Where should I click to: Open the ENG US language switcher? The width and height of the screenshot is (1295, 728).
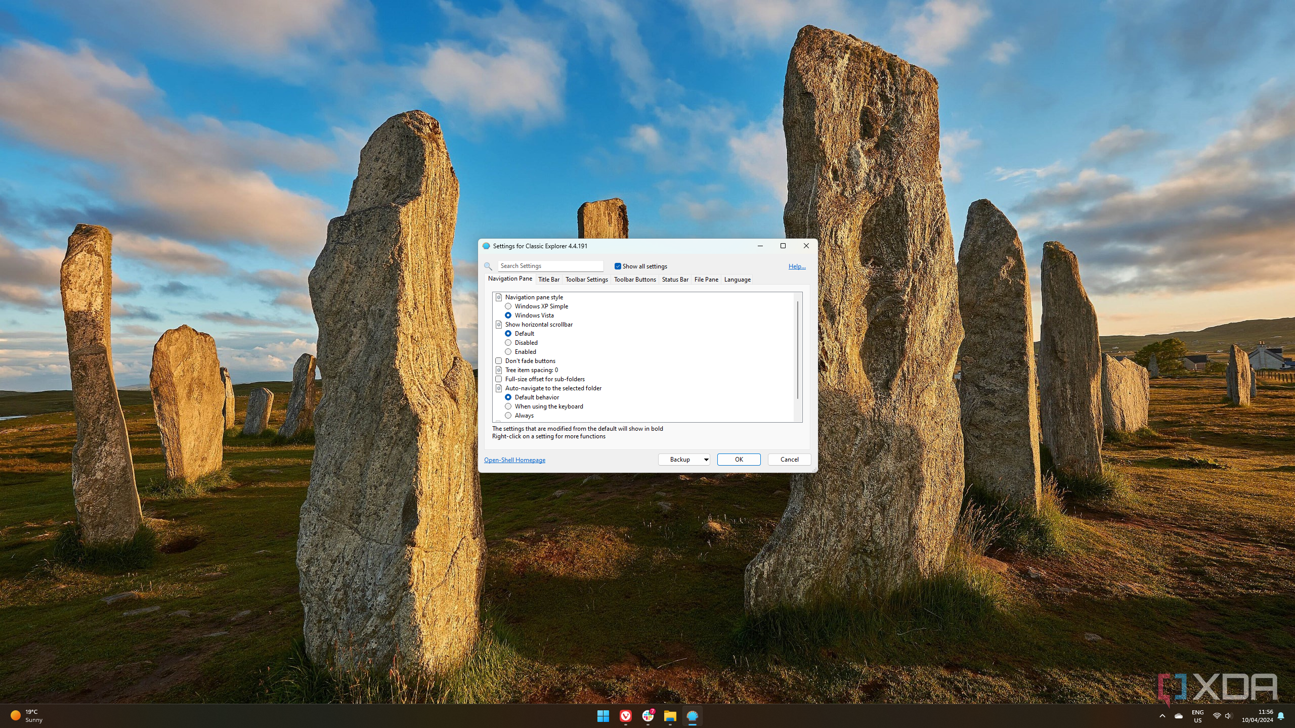tap(1197, 716)
